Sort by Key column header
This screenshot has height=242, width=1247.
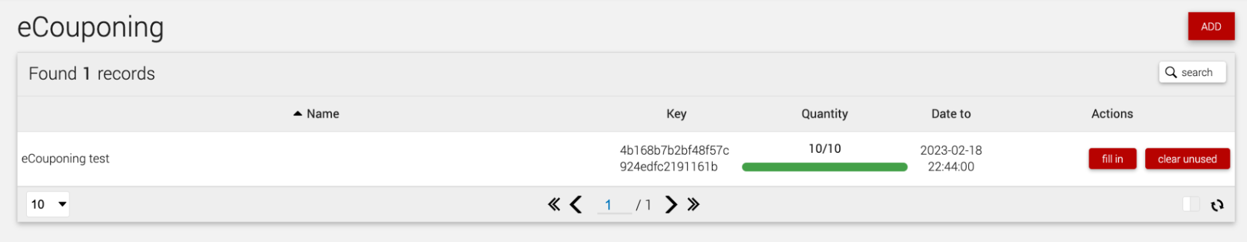676,114
